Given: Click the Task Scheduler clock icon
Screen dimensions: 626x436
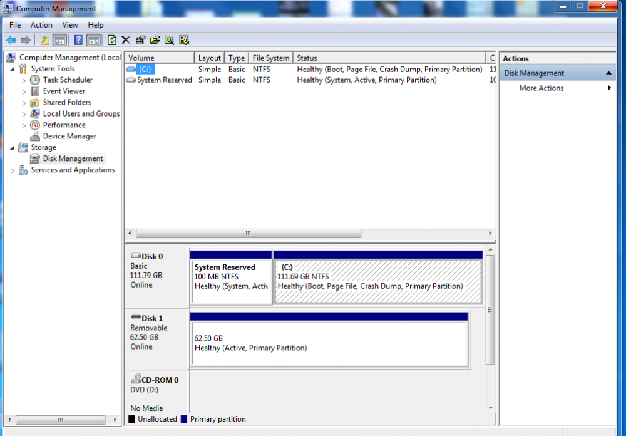Looking at the screenshot, I should pos(35,80).
